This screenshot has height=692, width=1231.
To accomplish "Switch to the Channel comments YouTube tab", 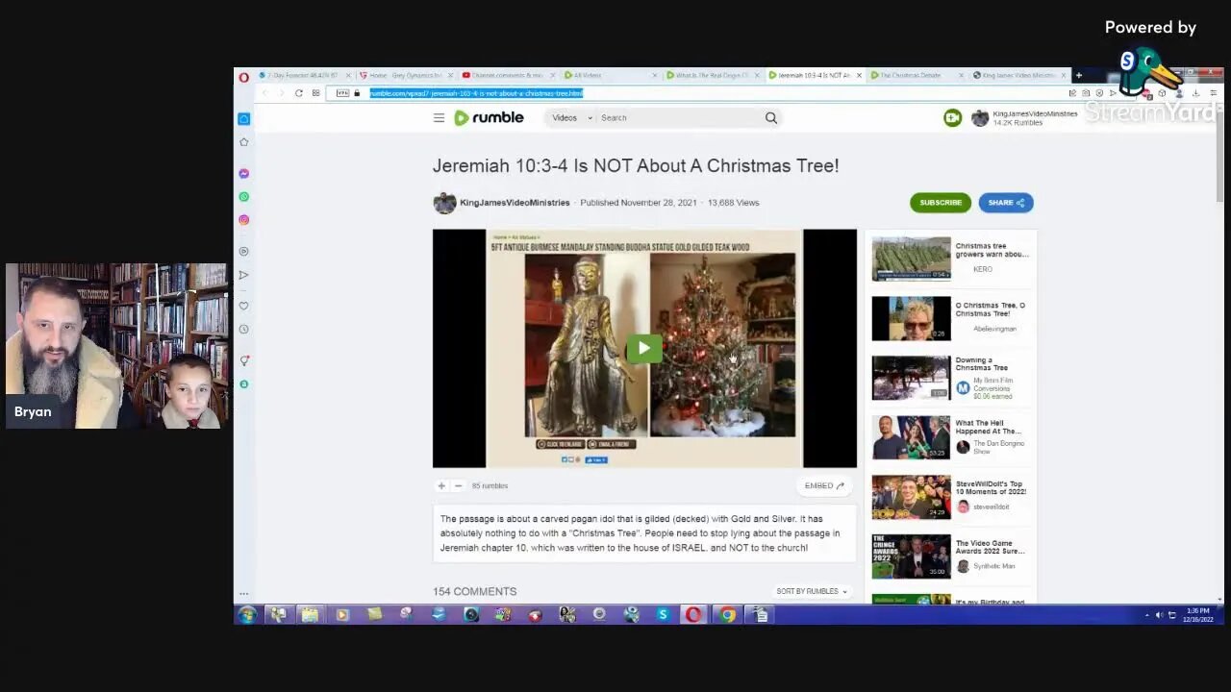I will 507,75.
